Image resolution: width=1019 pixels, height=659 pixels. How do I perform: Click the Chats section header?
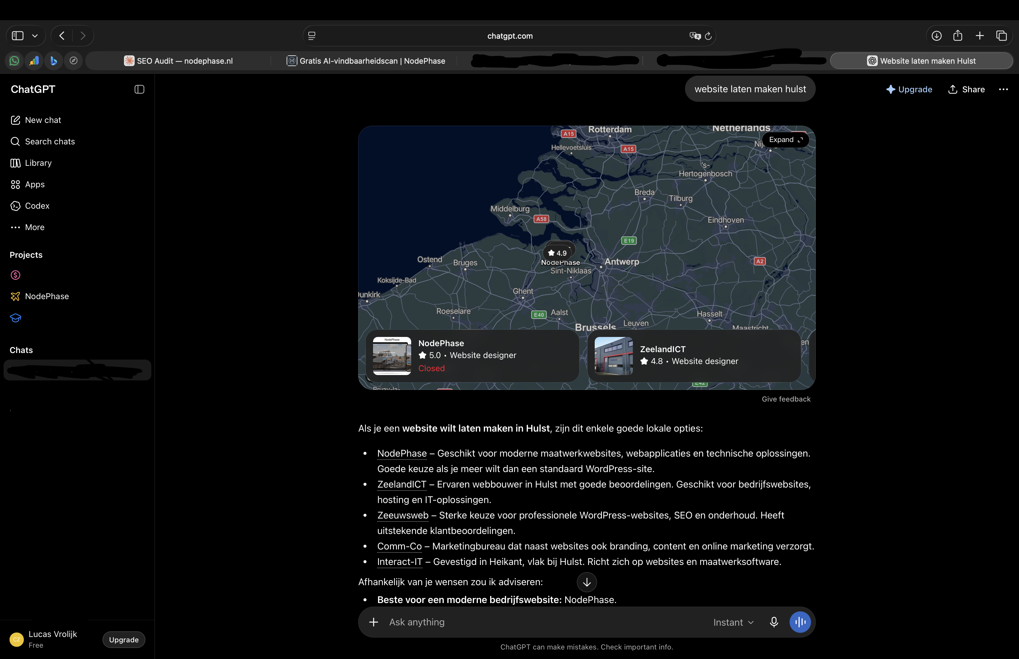(x=21, y=350)
